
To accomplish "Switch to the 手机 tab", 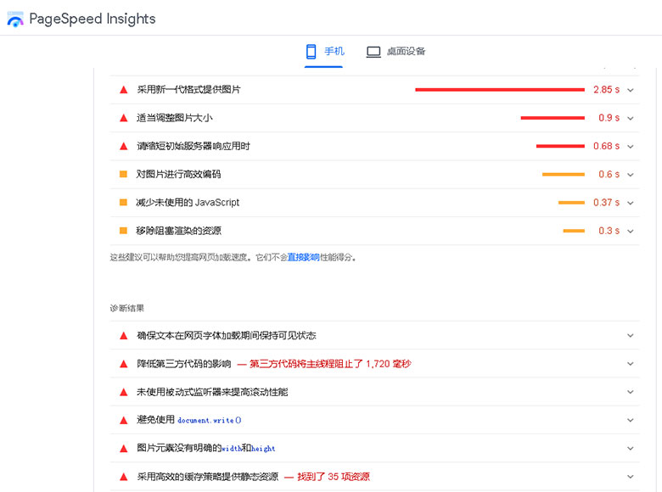I will (x=324, y=52).
